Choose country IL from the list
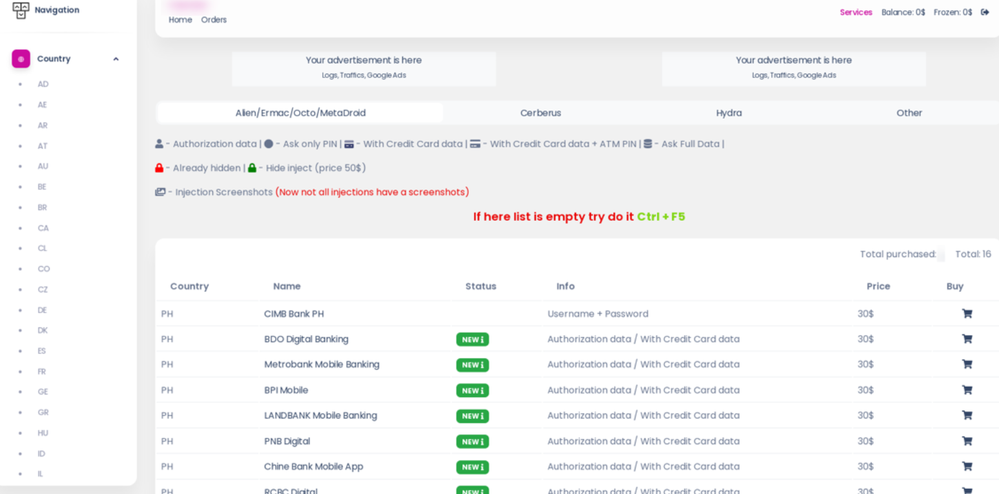Screen dimensions: 999x494 [x=40, y=474]
